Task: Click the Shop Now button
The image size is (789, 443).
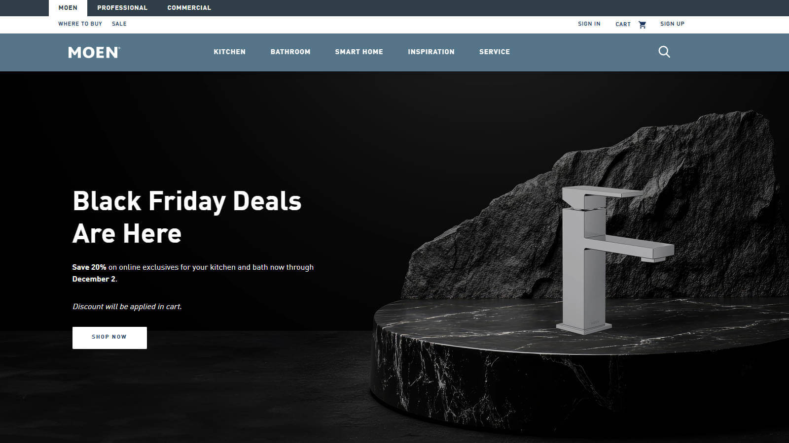Action: click(x=109, y=338)
